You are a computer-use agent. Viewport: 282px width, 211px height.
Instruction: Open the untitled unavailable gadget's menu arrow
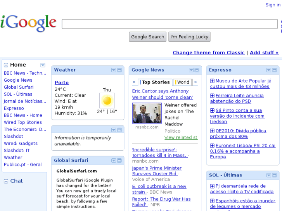tap(114, 130)
